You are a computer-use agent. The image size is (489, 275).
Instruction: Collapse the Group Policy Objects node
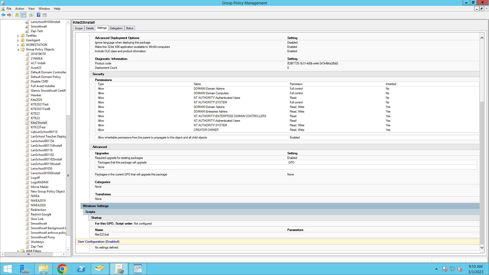(x=18, y=50)
